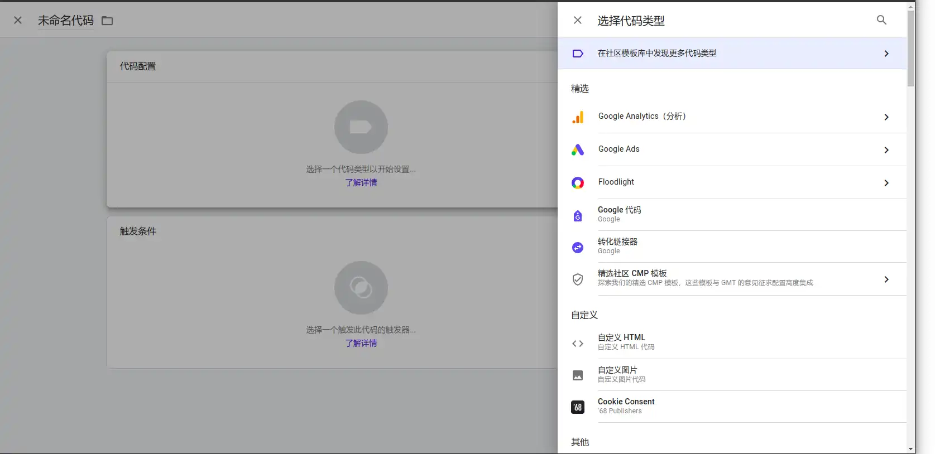The image size is (935, 454).
Task: Click the CMP template description text
Action: point(706,283)
